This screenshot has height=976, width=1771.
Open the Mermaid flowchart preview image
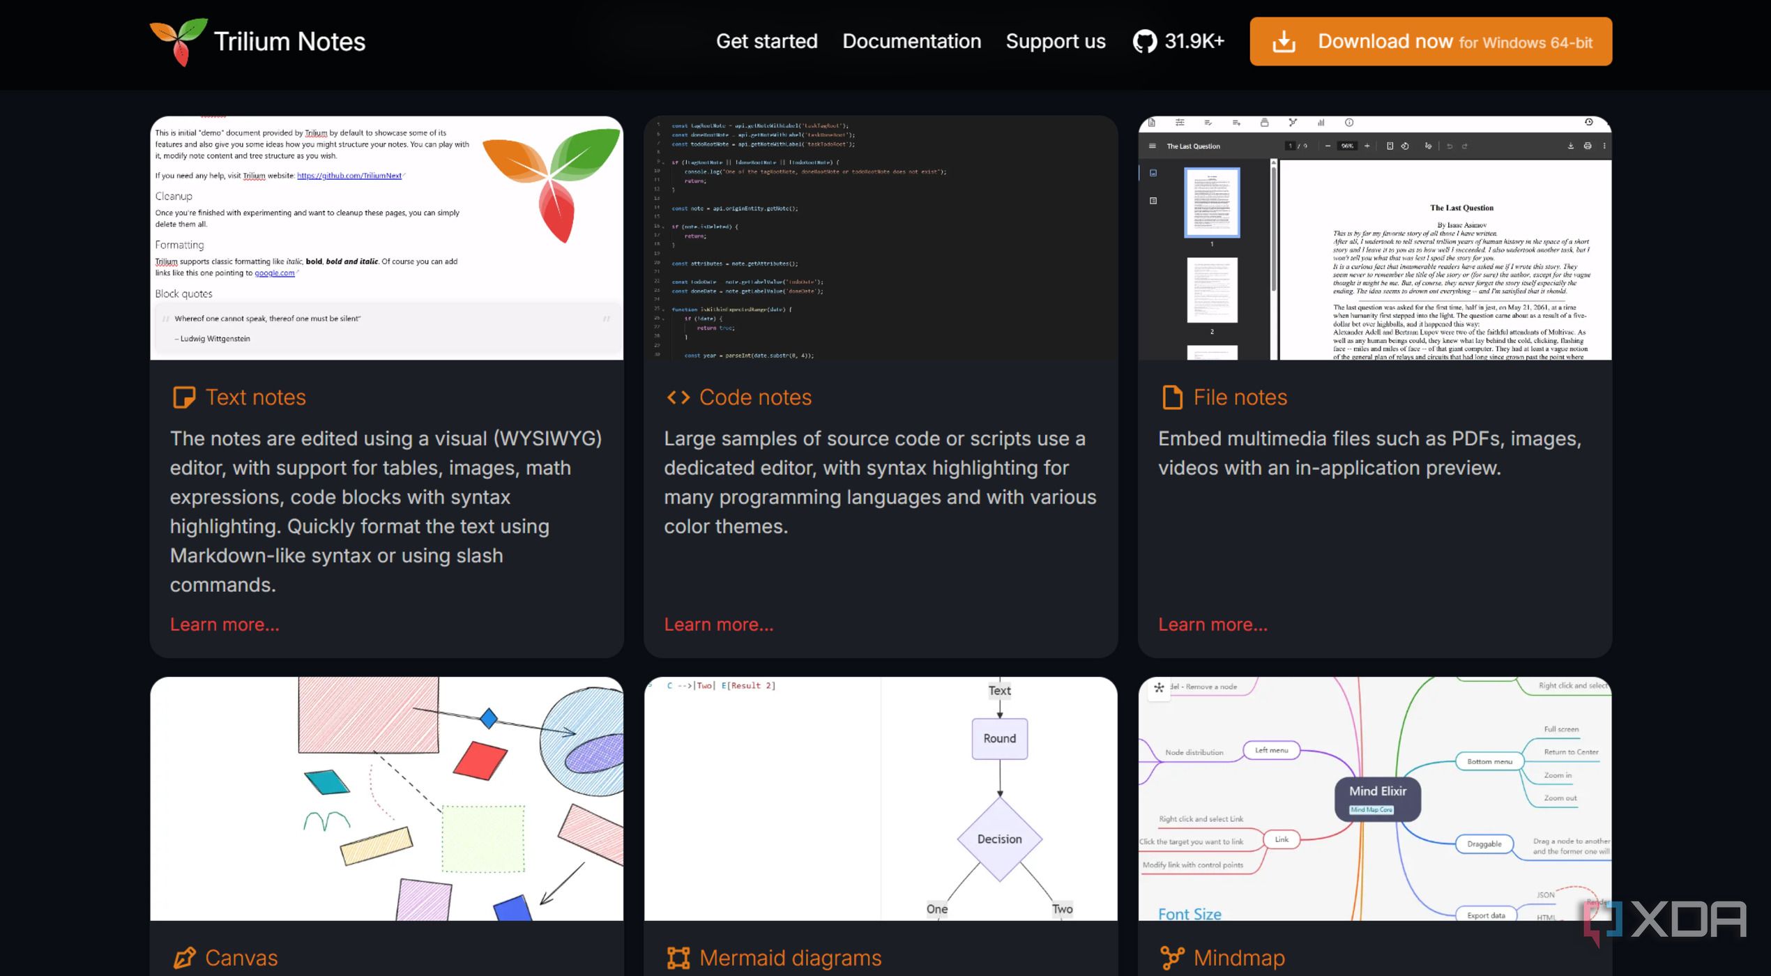coord(881,798)
